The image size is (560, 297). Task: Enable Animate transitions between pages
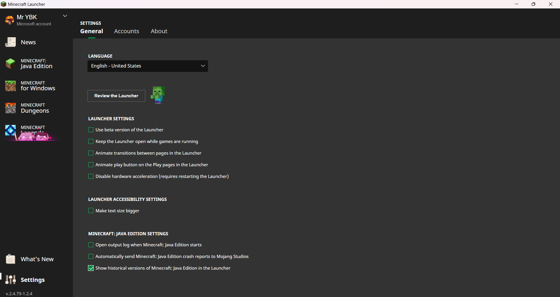point(91,153)
